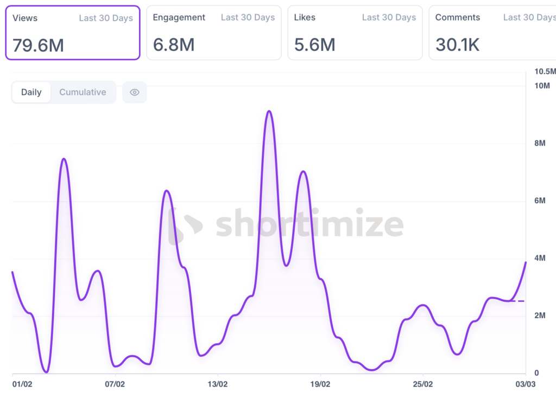Screen dimensions: 556x393
Task: Click the 07/02 date label on axis
Action: click(115, 384)
